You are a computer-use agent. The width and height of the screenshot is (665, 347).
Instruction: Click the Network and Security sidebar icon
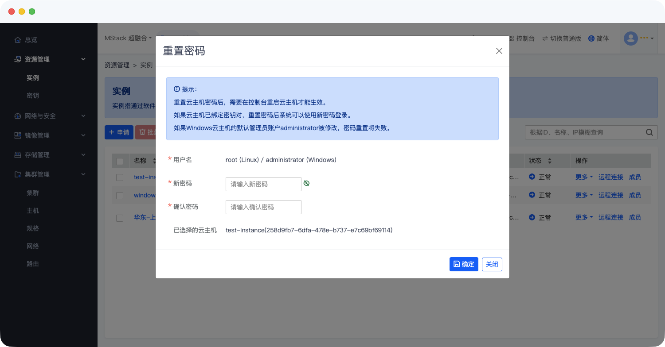tap(18, 116)
